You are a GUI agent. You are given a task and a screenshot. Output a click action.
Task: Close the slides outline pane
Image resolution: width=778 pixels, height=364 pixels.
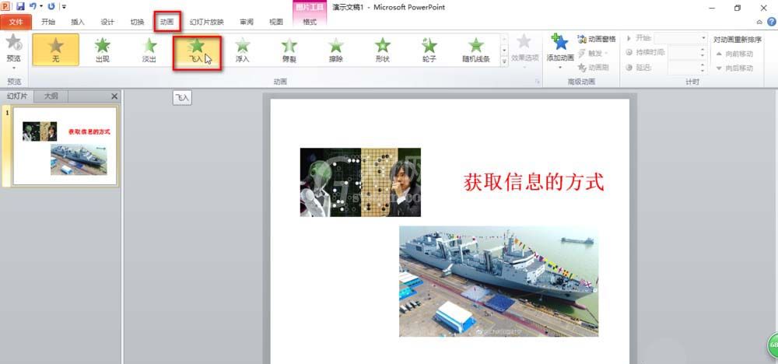point(114,96)
